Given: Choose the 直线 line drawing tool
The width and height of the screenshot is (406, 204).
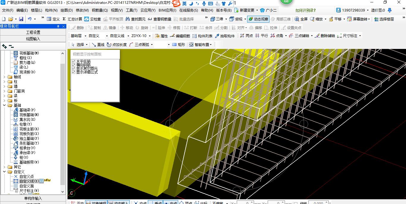Looking at the screenshot, I should tap(98, 44).
